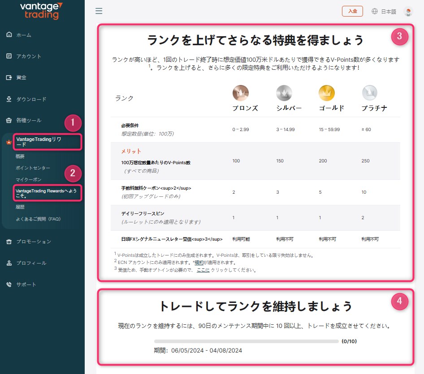Viewport: 424px width, 374px height.
Task: Click the Vantage Trading logo
Action: point(42,11)
